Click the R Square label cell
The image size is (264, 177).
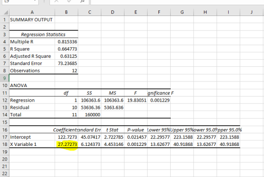(x=32, y=49)
